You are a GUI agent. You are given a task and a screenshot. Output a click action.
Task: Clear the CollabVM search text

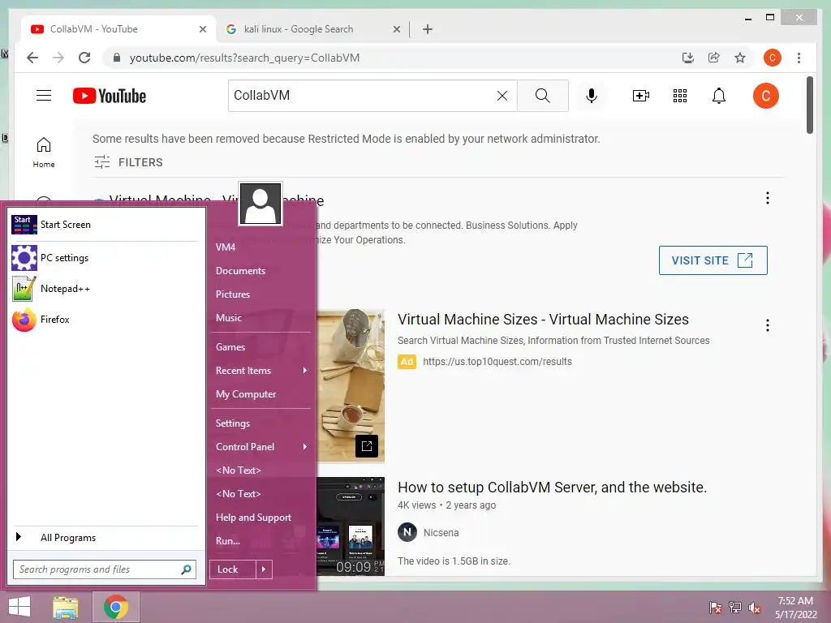pos(502,96)
